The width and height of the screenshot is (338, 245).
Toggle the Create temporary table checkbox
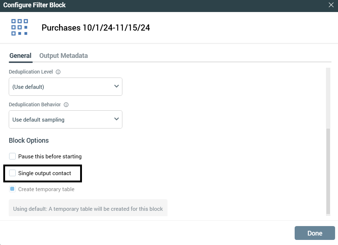point(13,189)
